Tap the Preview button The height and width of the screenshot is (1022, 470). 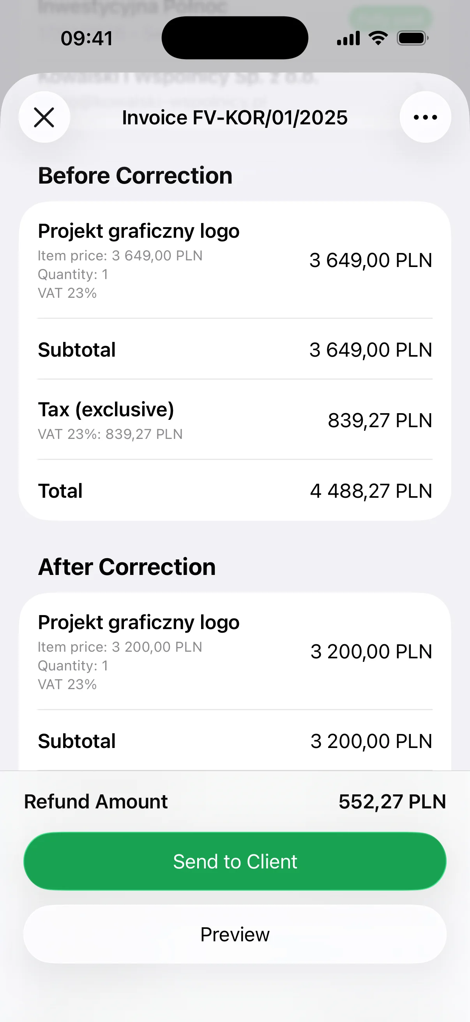(x=235, y=935)
